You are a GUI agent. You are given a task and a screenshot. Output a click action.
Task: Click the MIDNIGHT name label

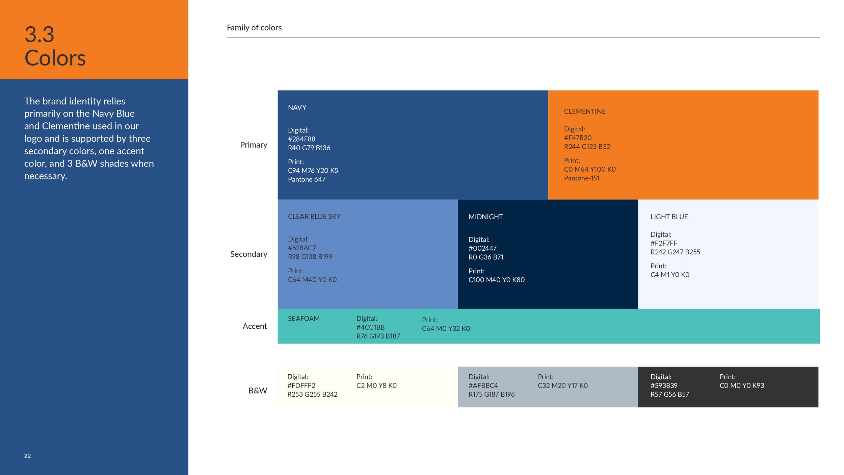(485, 217)
